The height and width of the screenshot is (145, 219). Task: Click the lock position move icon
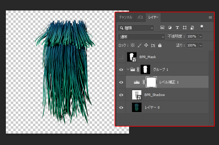coord(146,45)
